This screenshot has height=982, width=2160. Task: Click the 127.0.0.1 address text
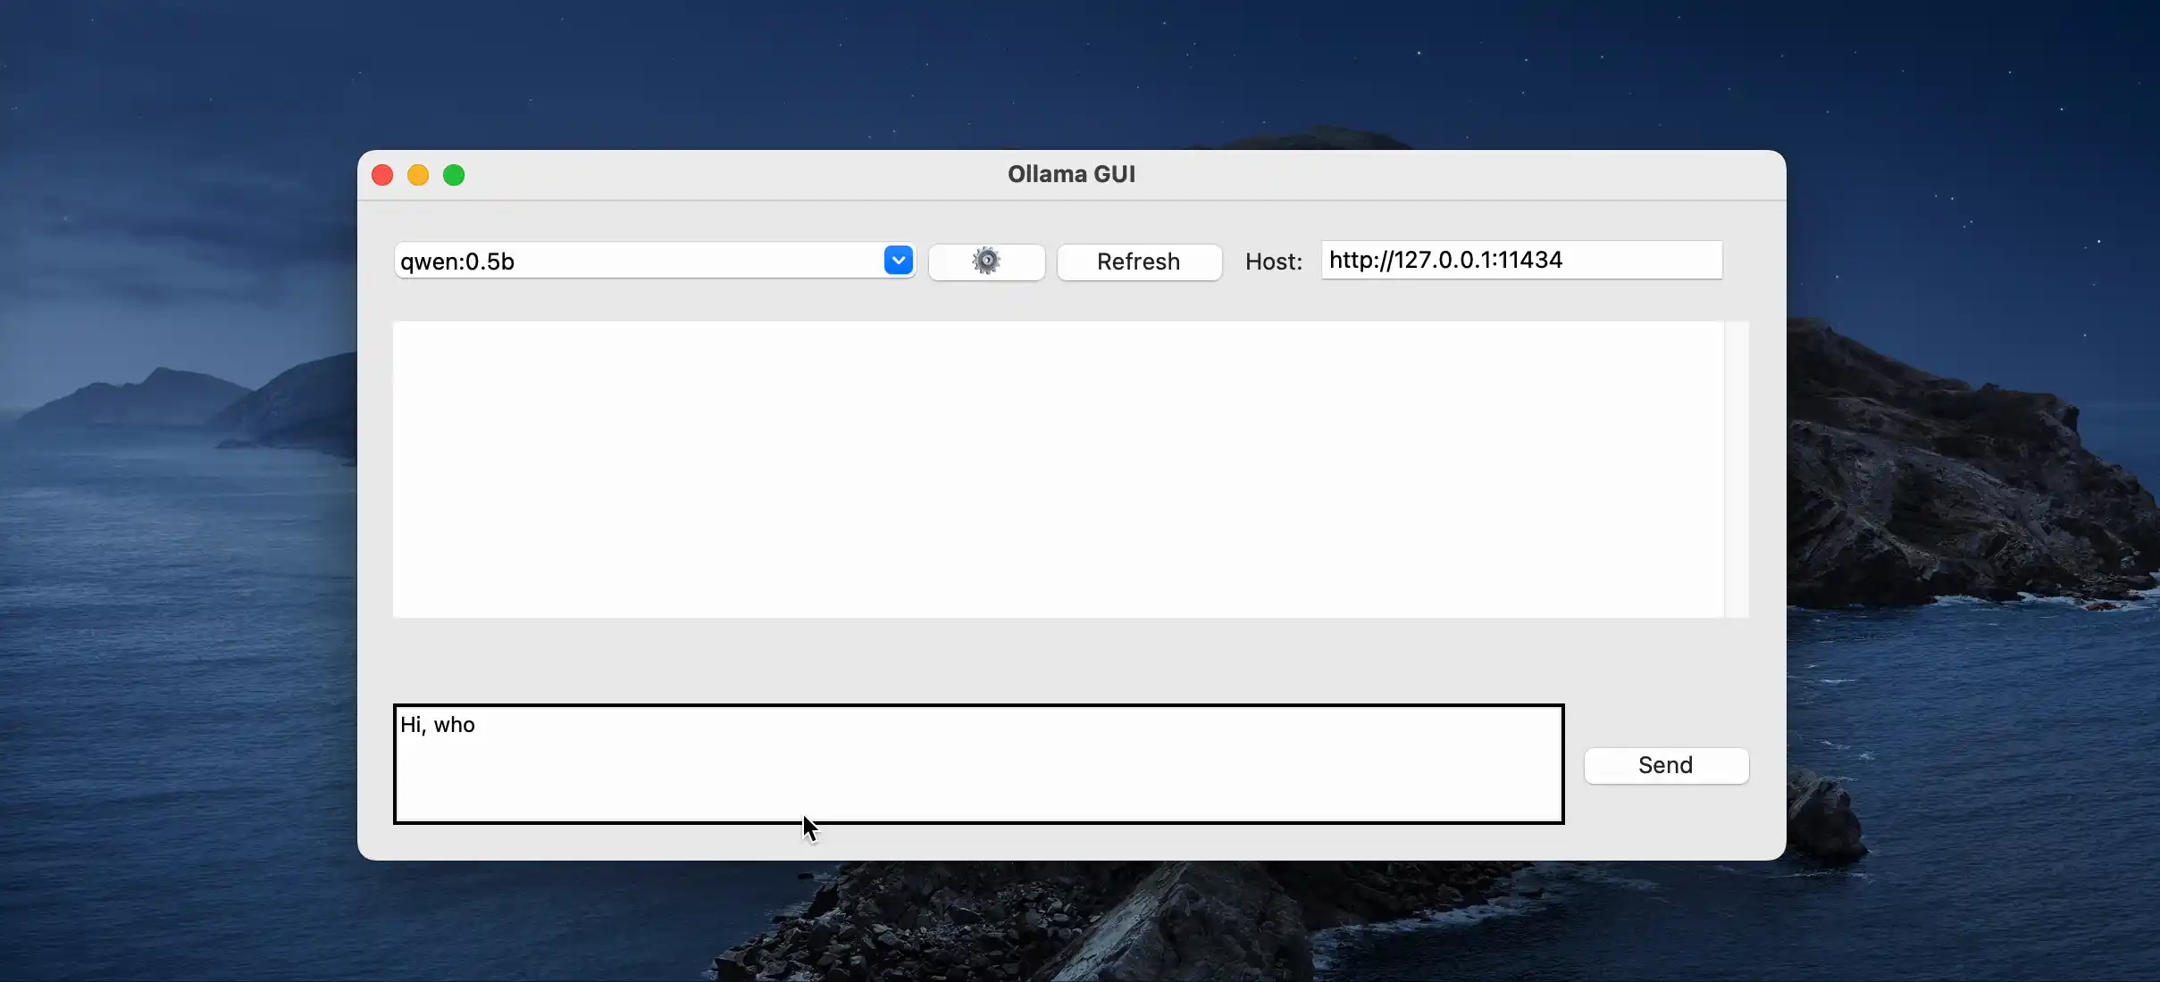1442,260
